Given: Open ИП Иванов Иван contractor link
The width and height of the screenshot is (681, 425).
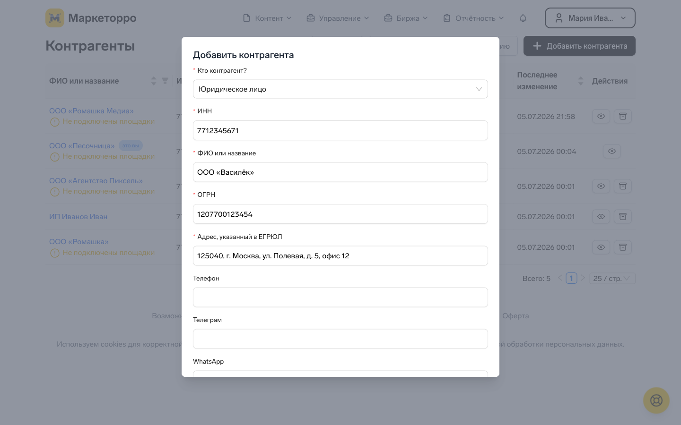Looking at the screenshot, I should coord(78,217).
